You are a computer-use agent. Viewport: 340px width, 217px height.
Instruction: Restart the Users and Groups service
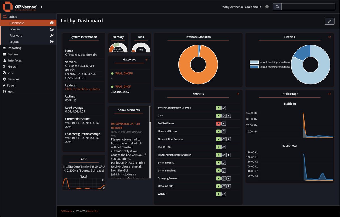coord(224,132)
